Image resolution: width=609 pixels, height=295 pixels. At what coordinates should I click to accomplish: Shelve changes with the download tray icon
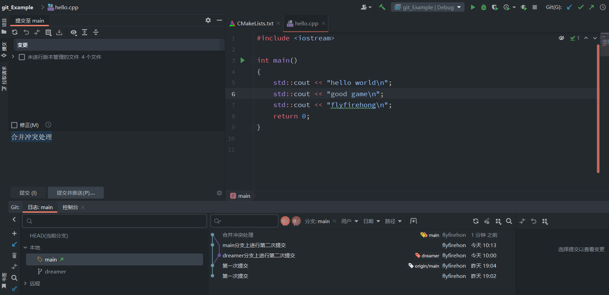(59, 32)
